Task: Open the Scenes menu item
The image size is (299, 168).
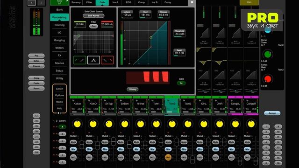Action: click(x=59, y=63)
